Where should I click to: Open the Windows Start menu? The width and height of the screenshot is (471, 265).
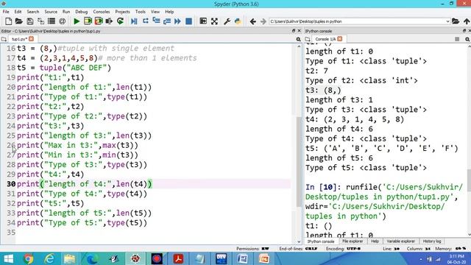(x=8, y=258)
